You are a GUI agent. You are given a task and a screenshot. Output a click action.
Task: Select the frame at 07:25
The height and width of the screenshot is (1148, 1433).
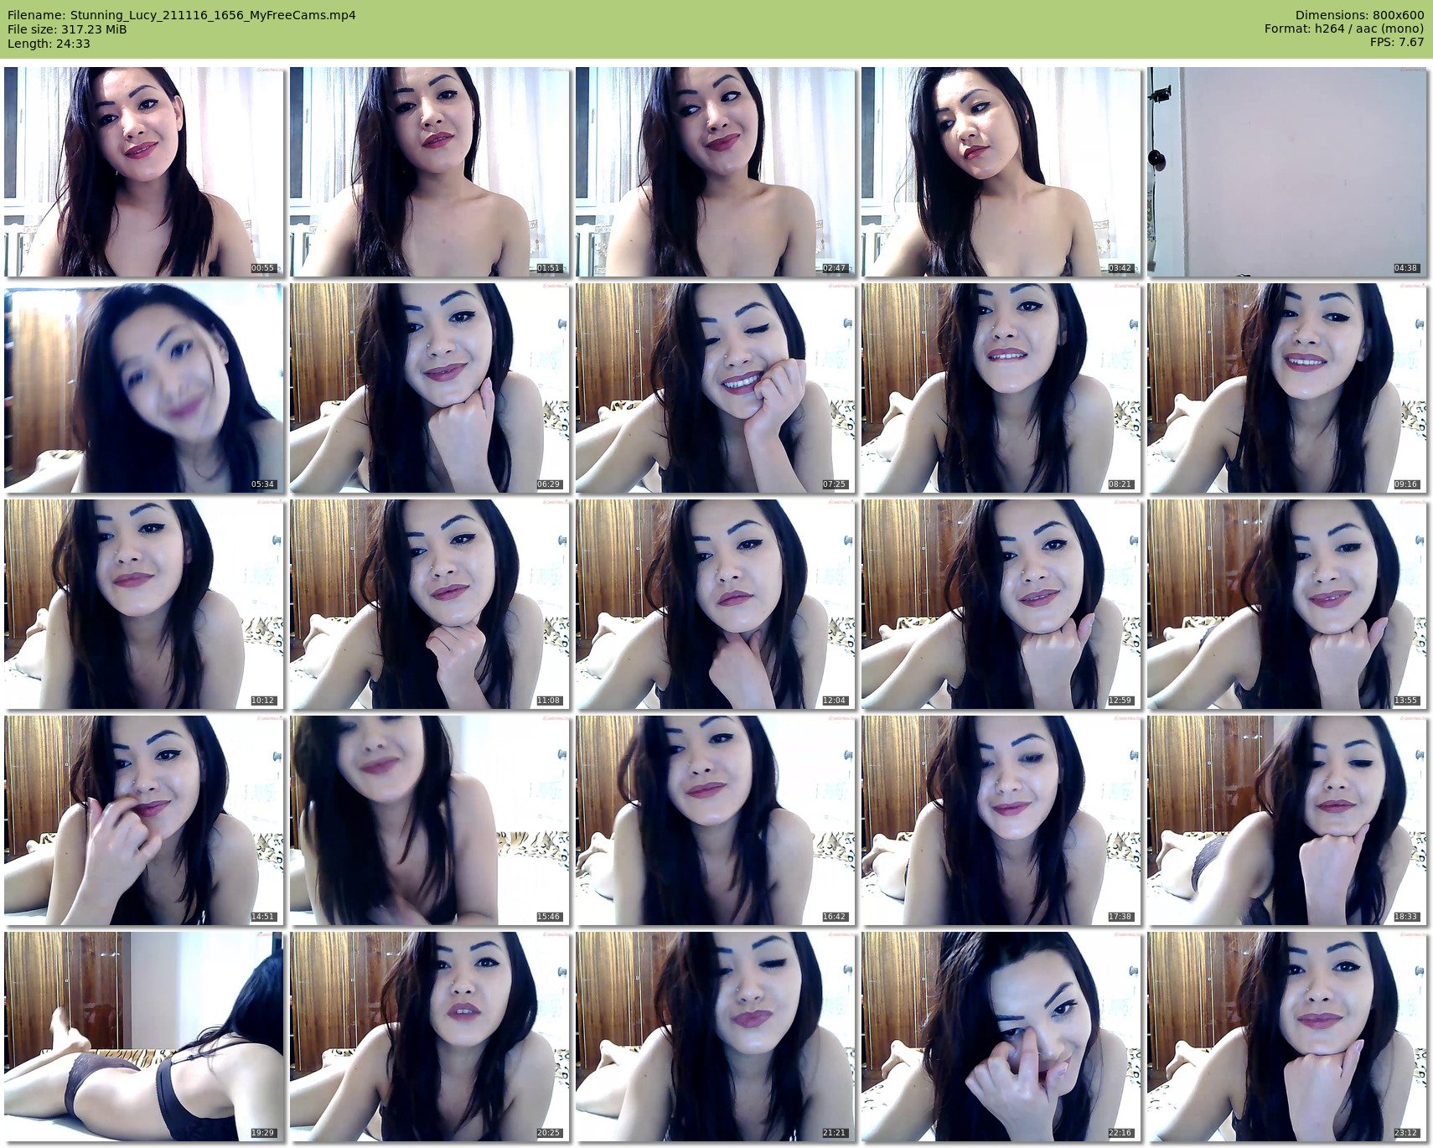[716, 388]
